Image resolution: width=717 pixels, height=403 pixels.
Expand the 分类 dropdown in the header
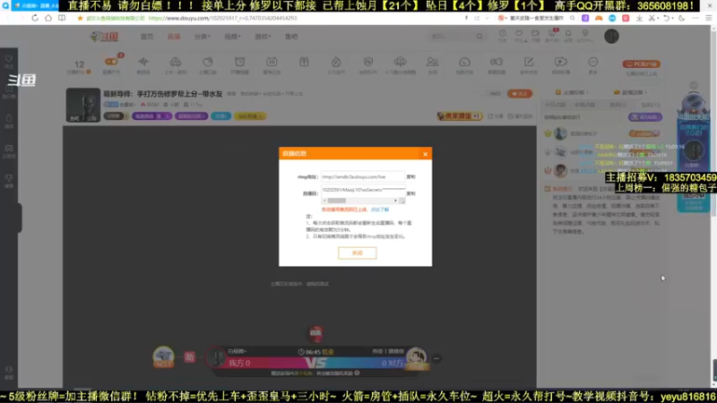(x=203, y=37)
